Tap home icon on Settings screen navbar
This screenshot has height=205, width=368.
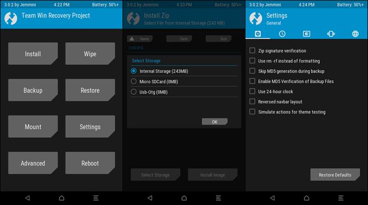(307, 198)
